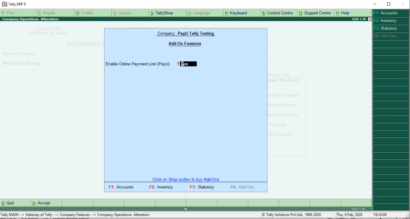Open K: Keyboard settings
410x219 pixels.
point(243,13)
